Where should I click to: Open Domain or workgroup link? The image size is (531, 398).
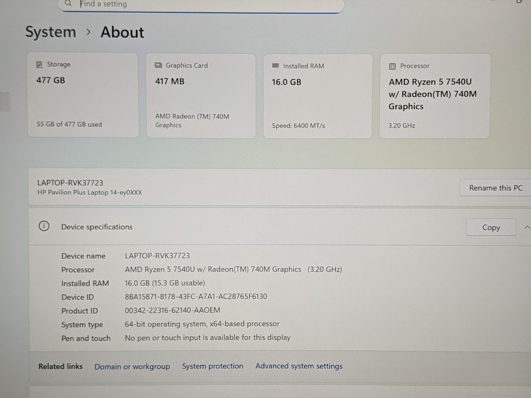click(132, 366)
